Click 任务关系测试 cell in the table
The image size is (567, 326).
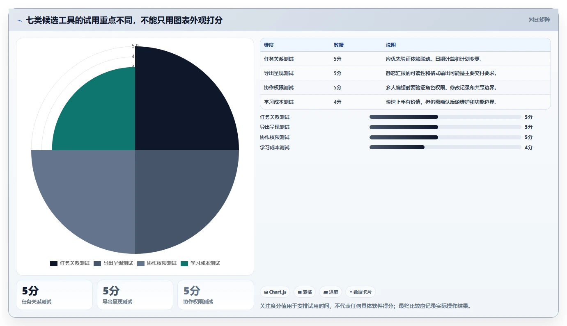click(x=279, y=59)
